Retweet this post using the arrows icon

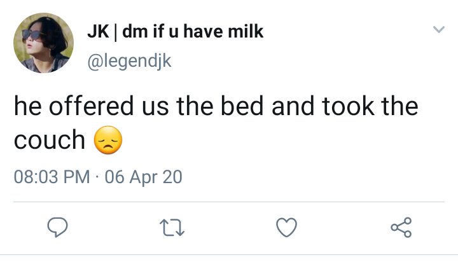pos(172,228)
